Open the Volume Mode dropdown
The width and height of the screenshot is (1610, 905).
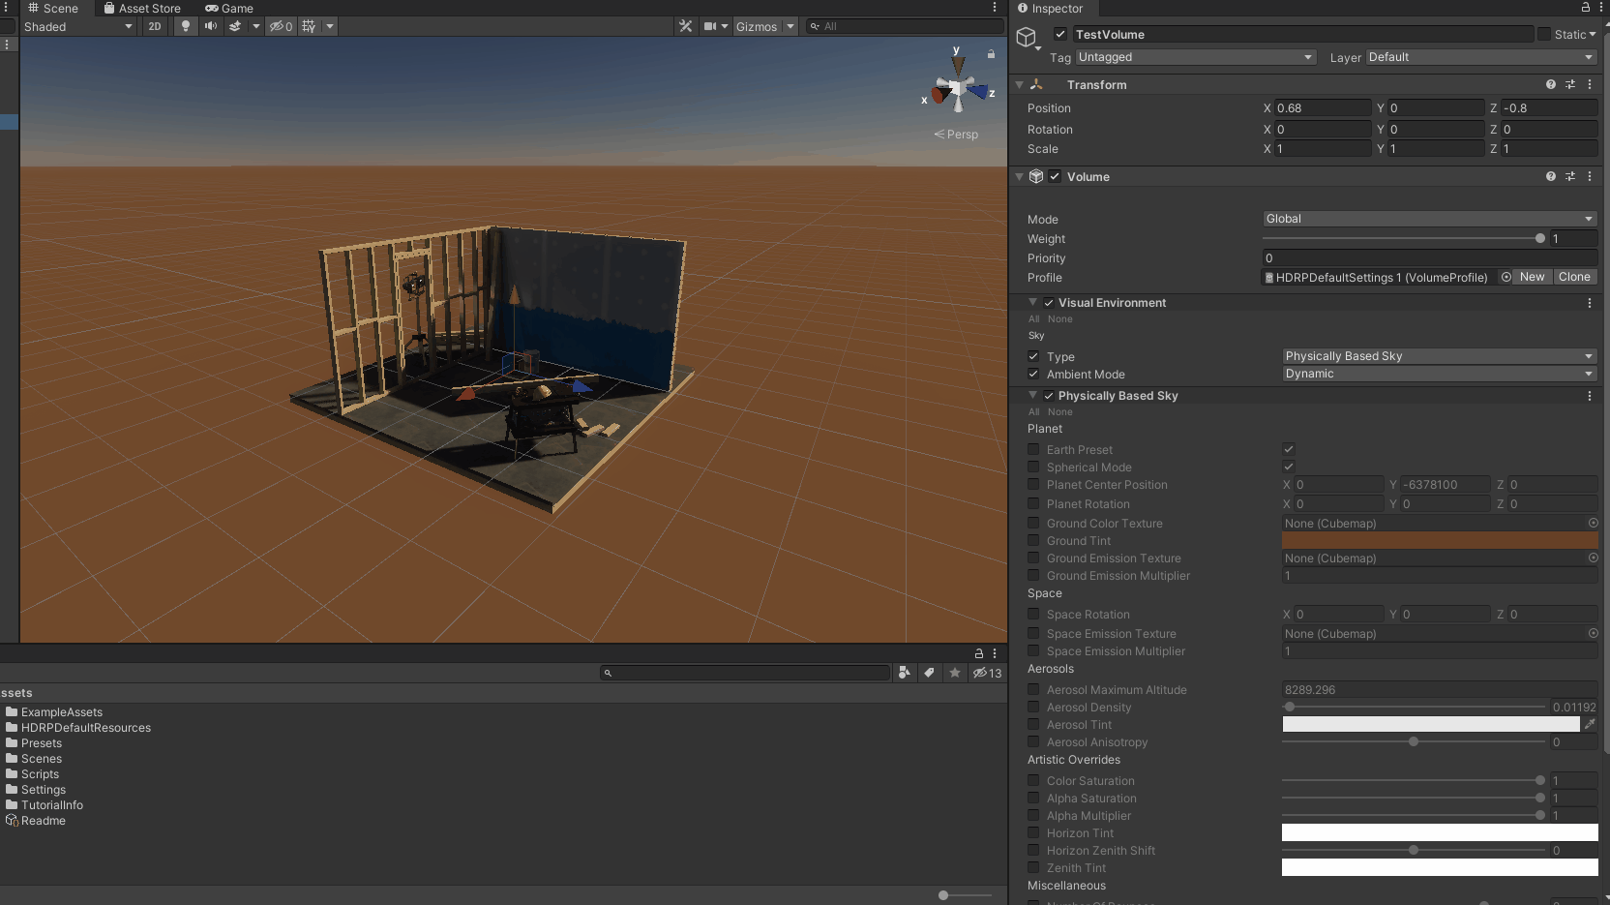(x=1430, y=219)
